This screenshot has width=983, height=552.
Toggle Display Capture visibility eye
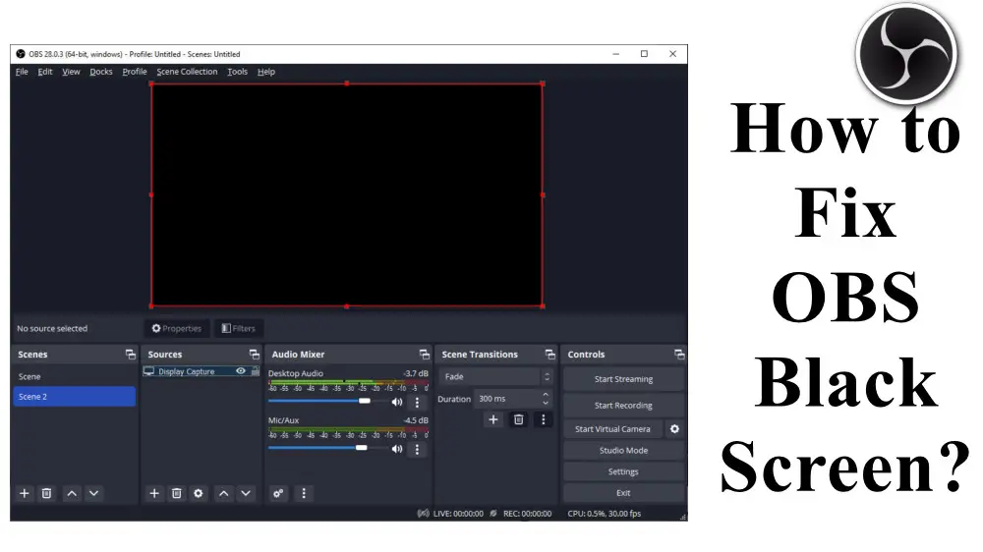pos(241,371)
